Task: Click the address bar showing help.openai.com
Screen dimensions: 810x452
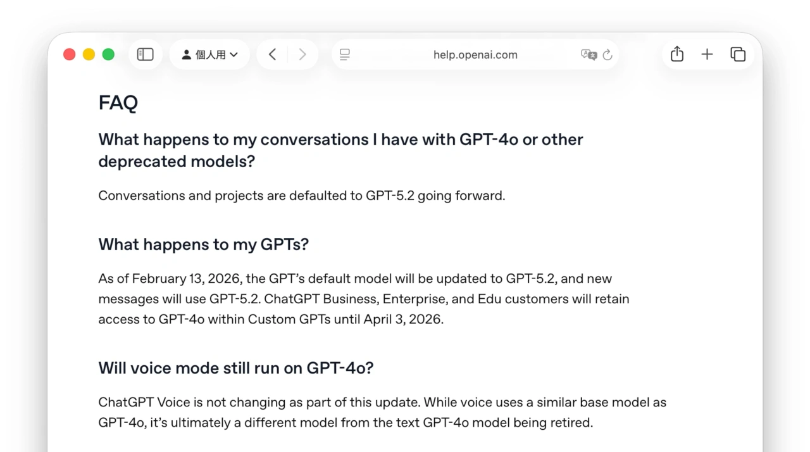Action: click(x=475, y=54)
